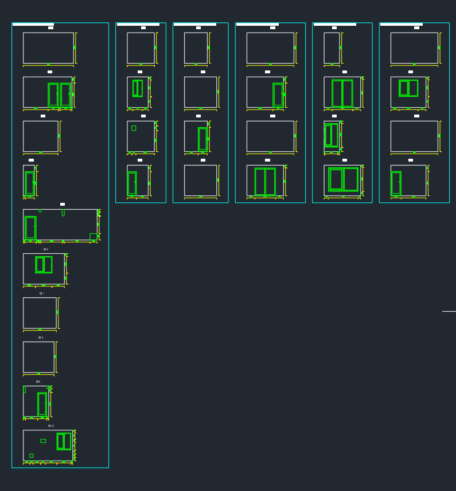
Task: Click the white title bar atop the sixth cyan frame
Action: coord(401,25)
